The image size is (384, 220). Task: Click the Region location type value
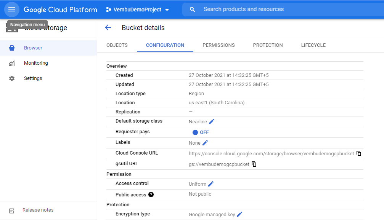196,94
